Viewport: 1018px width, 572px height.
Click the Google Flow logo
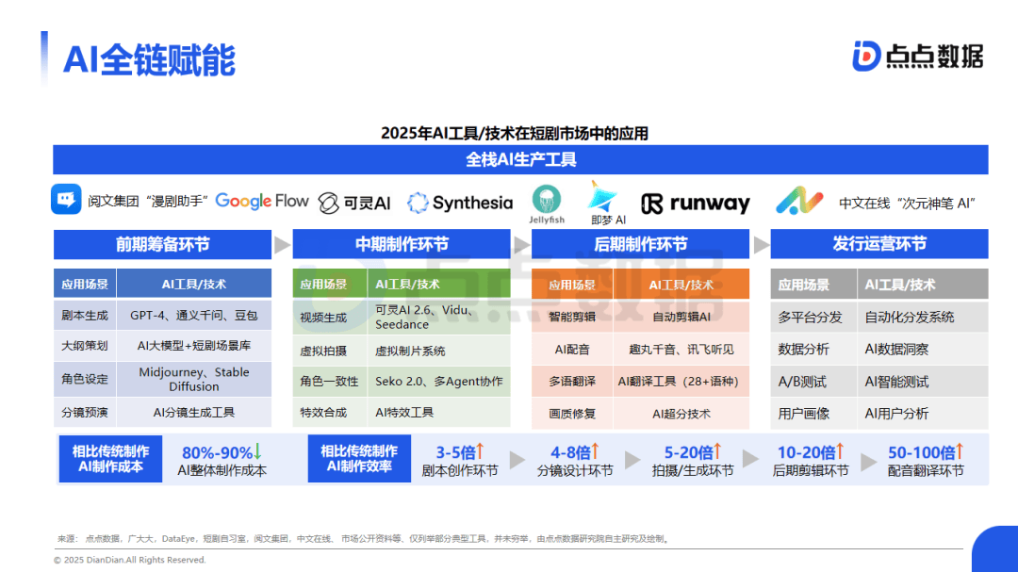coord(262,201)
